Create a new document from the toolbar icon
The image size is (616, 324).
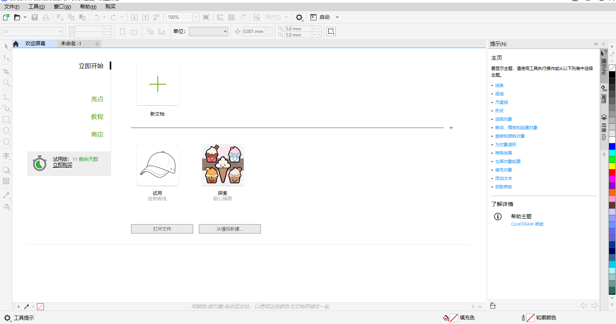point(6,17)
